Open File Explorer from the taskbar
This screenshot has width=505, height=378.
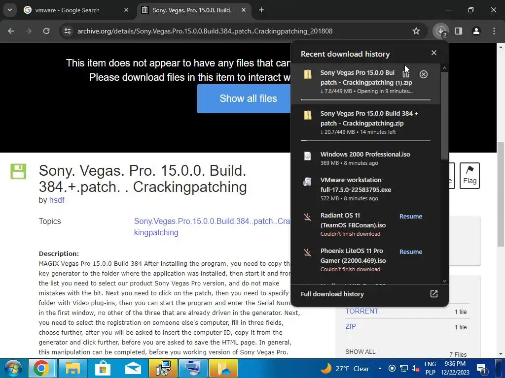72,368
